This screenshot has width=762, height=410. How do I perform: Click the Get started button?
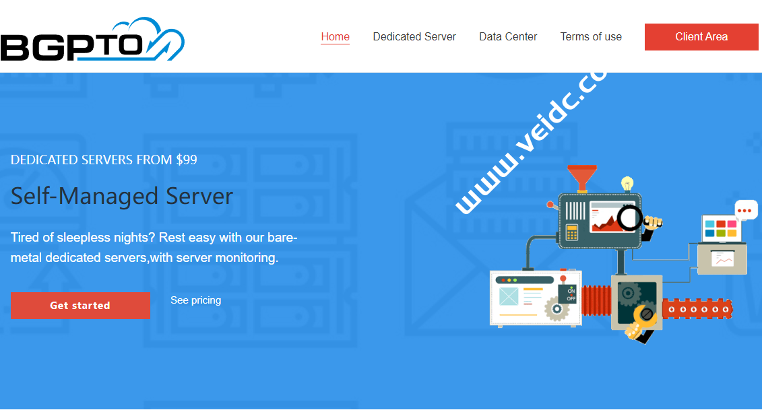[80, 306]
